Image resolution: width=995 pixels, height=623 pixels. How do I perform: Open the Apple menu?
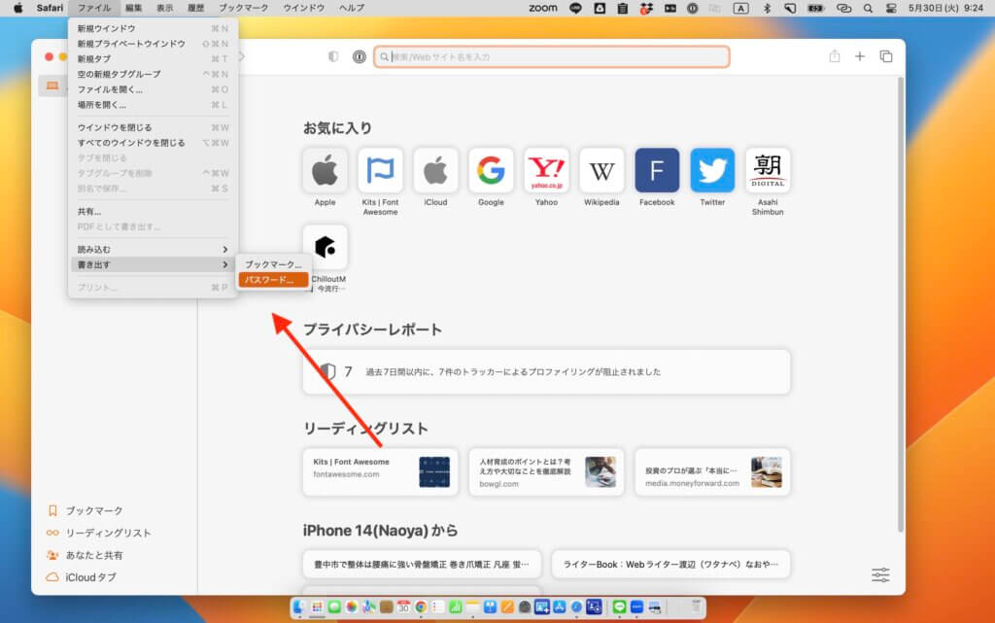tap(18, 8)
